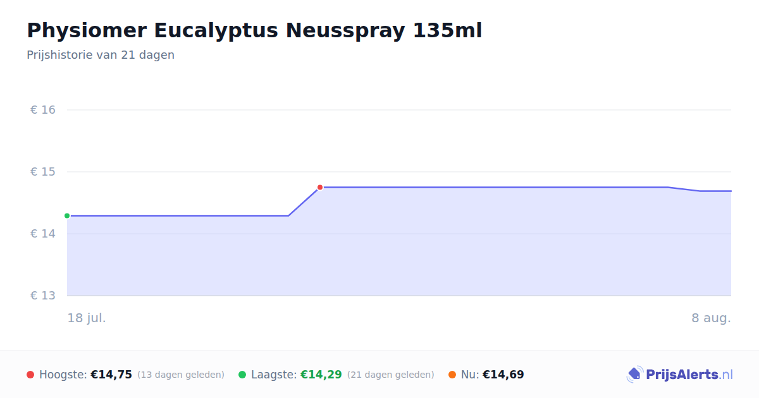The width and height of the screenshot is (759, 398).
Task: Click the € 13 axis label
Action: (43, 296)
